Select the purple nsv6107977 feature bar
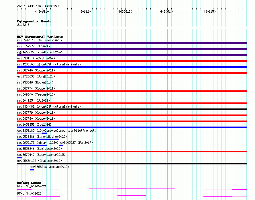The width and height of the screenshot is (255, 200). [132, 49]
